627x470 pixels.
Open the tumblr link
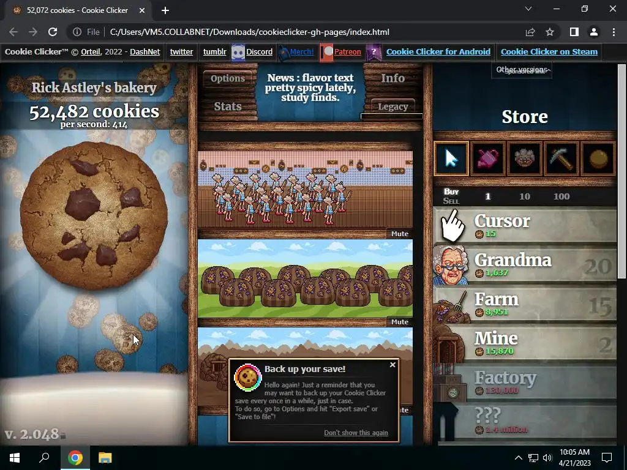click(x=215, y=51)
